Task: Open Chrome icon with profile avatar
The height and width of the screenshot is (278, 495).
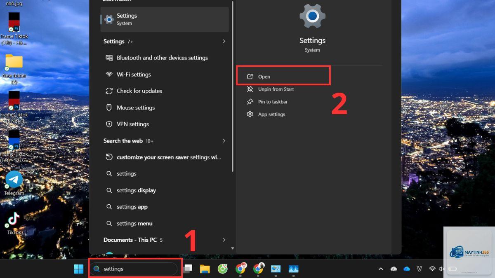Action: pos(258,269)
